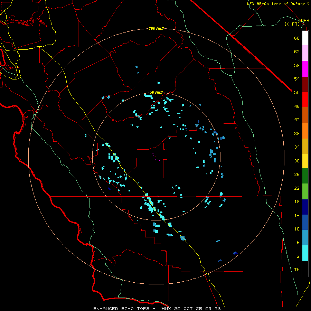311x311 pixels.
Task: Click the maroon dark red legend swatch
Action: click(305, 84)
